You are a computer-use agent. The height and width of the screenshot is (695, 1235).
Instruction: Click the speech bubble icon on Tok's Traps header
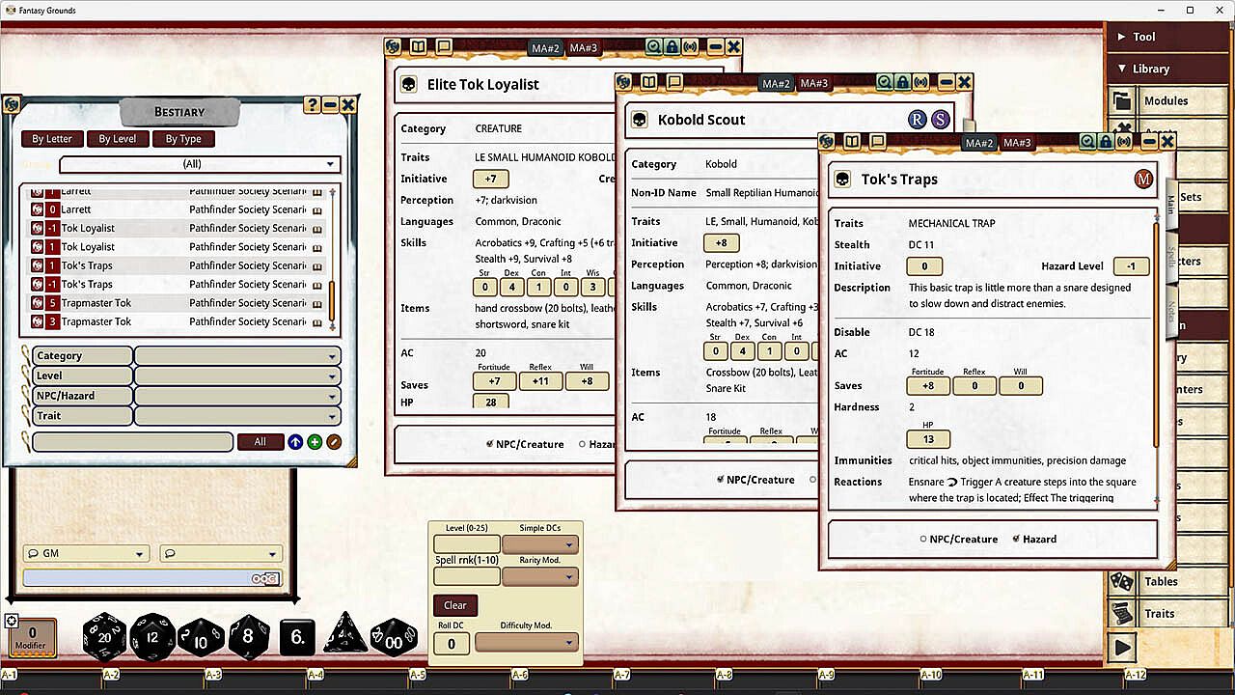point(878,142)
